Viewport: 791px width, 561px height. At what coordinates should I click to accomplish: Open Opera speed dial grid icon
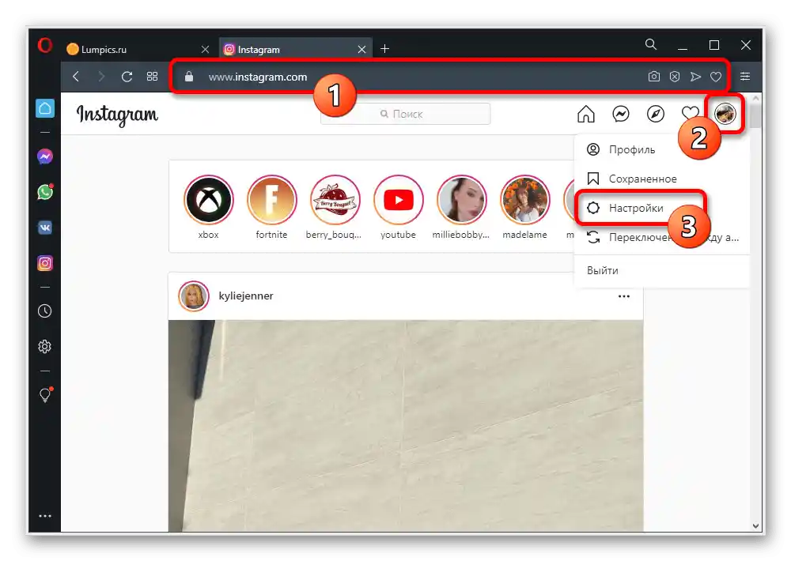(152, 77)
